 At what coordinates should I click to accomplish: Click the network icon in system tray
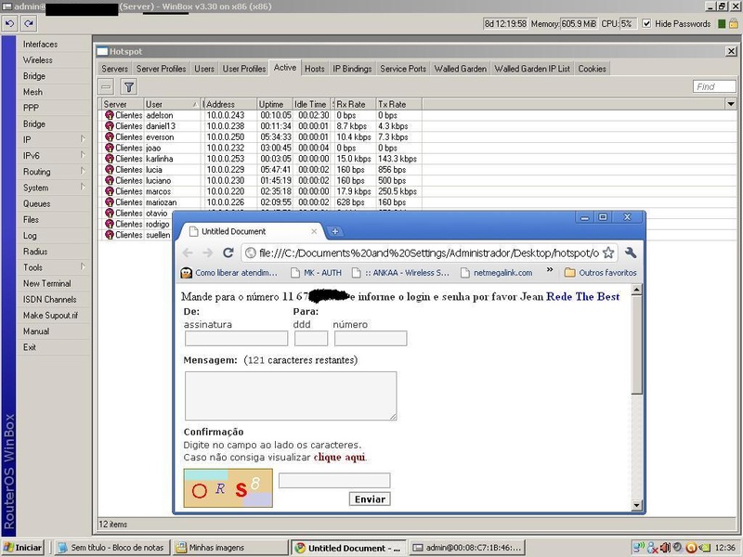[x=638, y=548]
